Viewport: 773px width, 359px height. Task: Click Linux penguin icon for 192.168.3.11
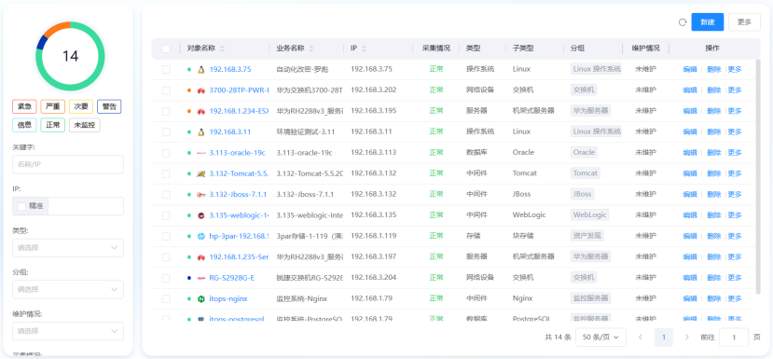pyautogui.click(x=201, y=131)
